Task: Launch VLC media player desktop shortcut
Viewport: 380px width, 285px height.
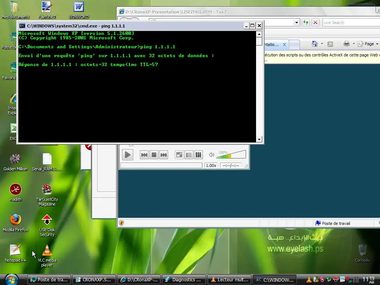Action: tap(47, 256)
